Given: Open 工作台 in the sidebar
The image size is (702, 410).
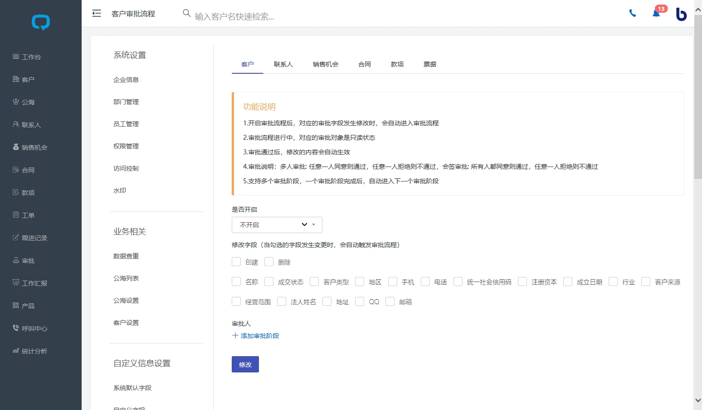Looking at the screenshot, I should [27, 57].
